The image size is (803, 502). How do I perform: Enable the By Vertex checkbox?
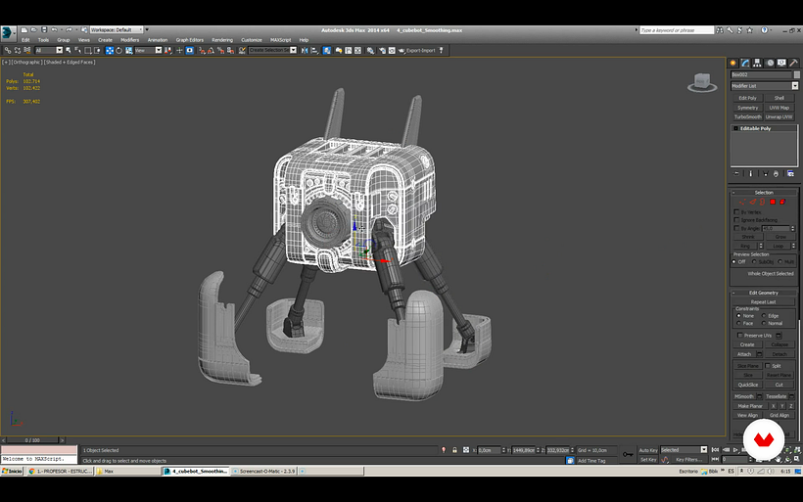point(737,211)
